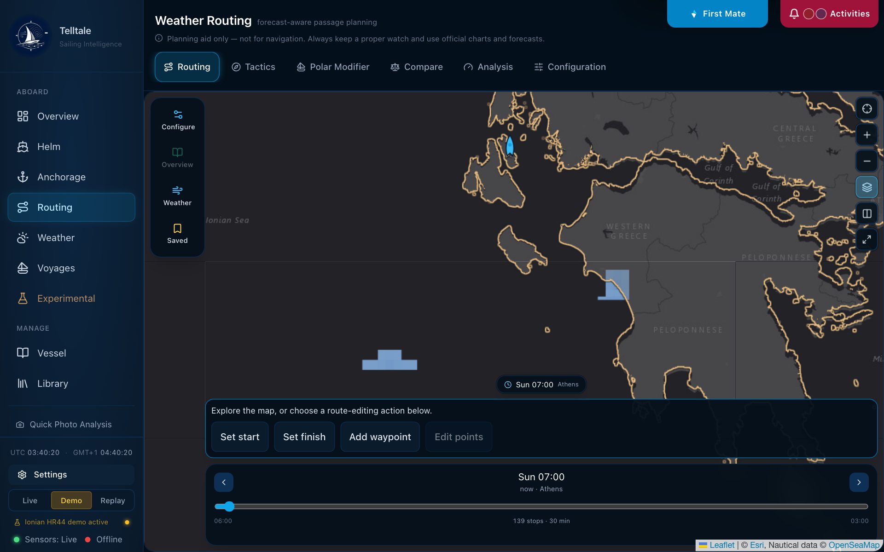This screenshot has height=552, width=884.
Task: Open the Configuration tab
Action: click(570, 67)
